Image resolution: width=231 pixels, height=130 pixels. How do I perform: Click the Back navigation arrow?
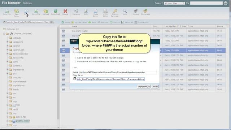(92, 22)
